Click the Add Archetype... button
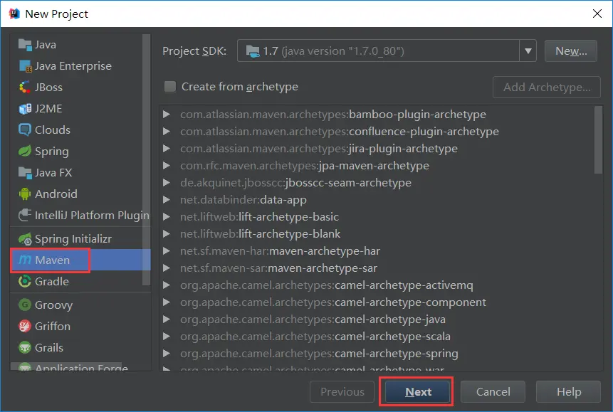This screenshot has height=412, width=613. [x=547, y=88]
